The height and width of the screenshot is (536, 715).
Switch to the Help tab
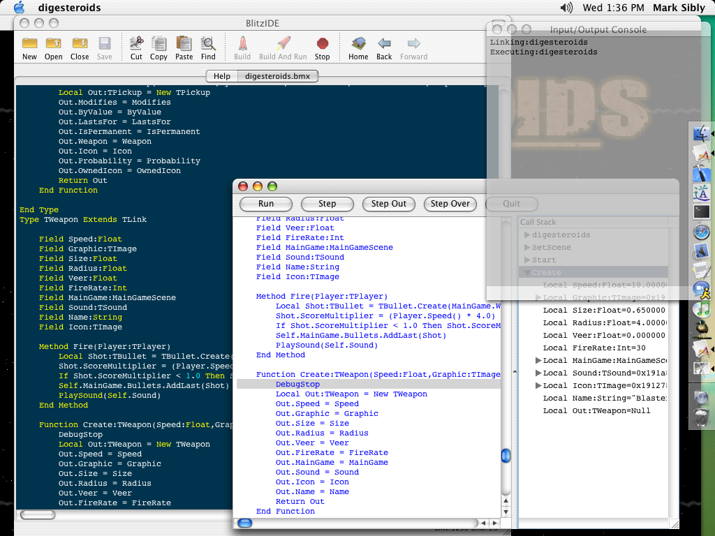(x=221, y=76)
